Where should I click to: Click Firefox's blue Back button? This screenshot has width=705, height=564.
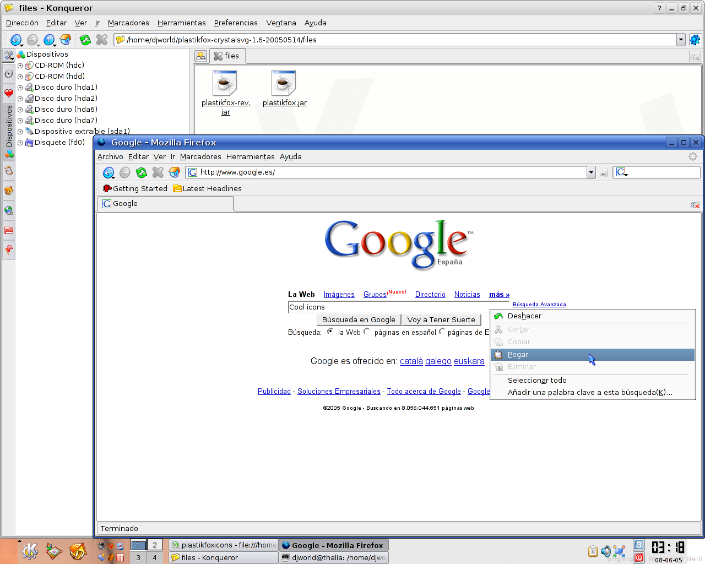109,172
